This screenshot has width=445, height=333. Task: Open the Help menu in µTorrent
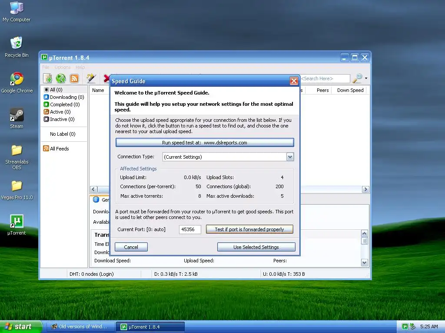pos(80,67)
